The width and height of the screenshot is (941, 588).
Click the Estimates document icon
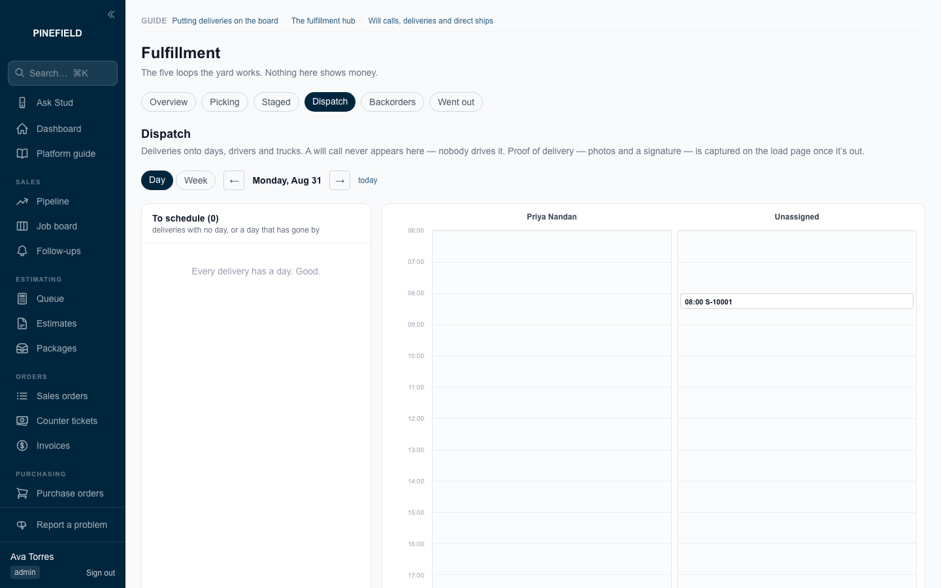22,323
